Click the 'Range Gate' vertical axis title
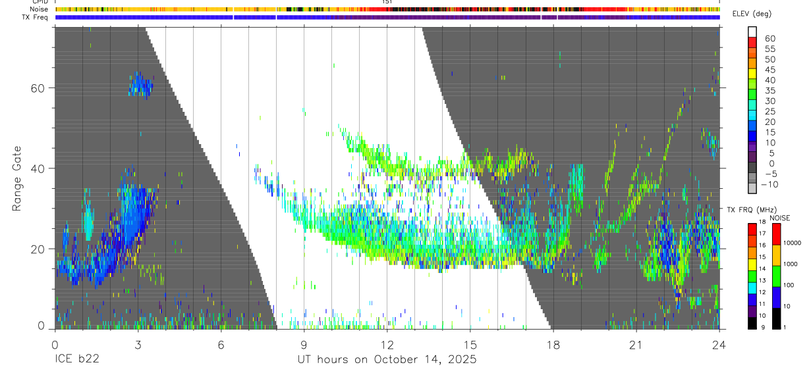The width and height of the screenshot is (809, 373). click(x=18, y=178)
